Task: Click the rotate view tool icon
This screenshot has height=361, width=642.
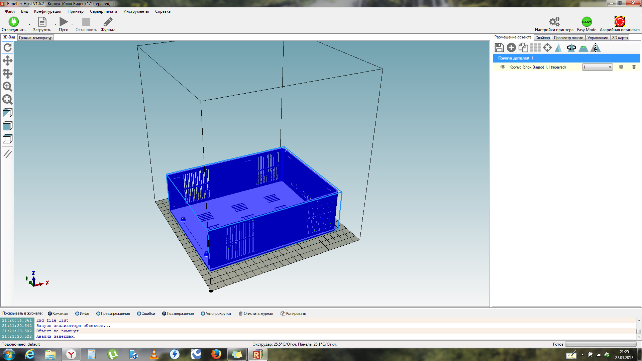Action: point(7,47)
